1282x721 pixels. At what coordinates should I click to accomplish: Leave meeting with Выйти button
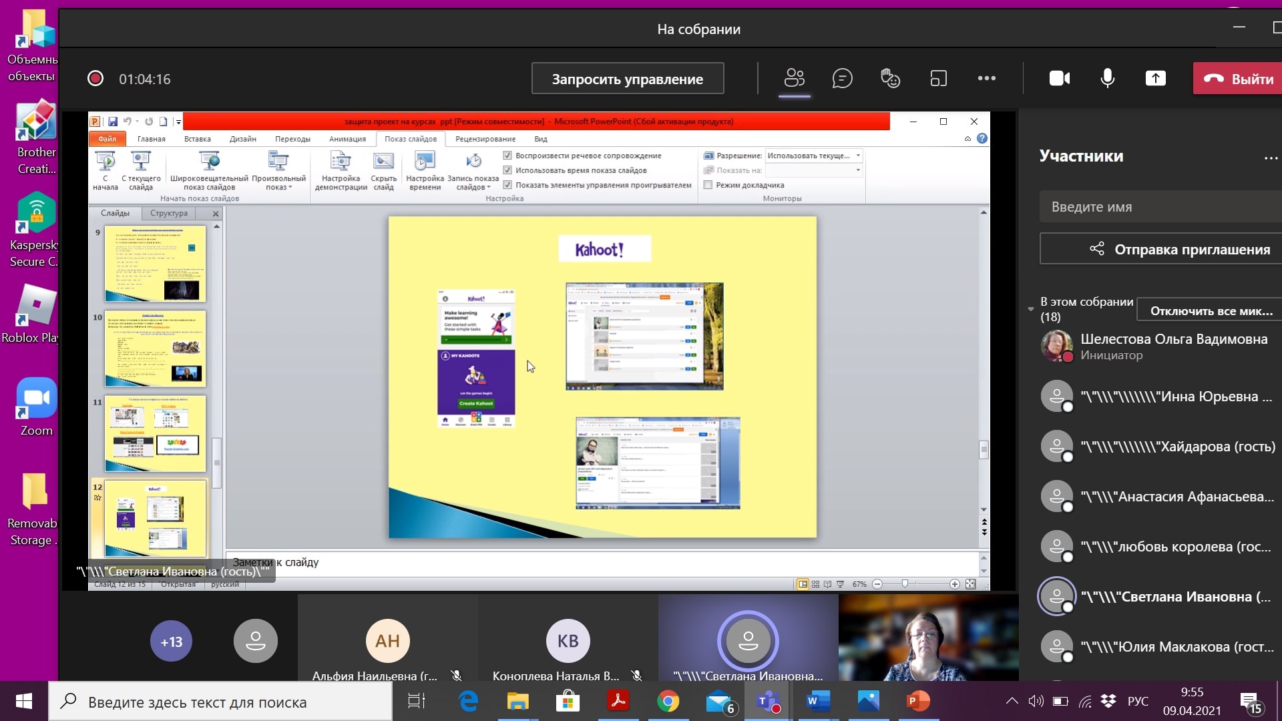(1239, 79)
